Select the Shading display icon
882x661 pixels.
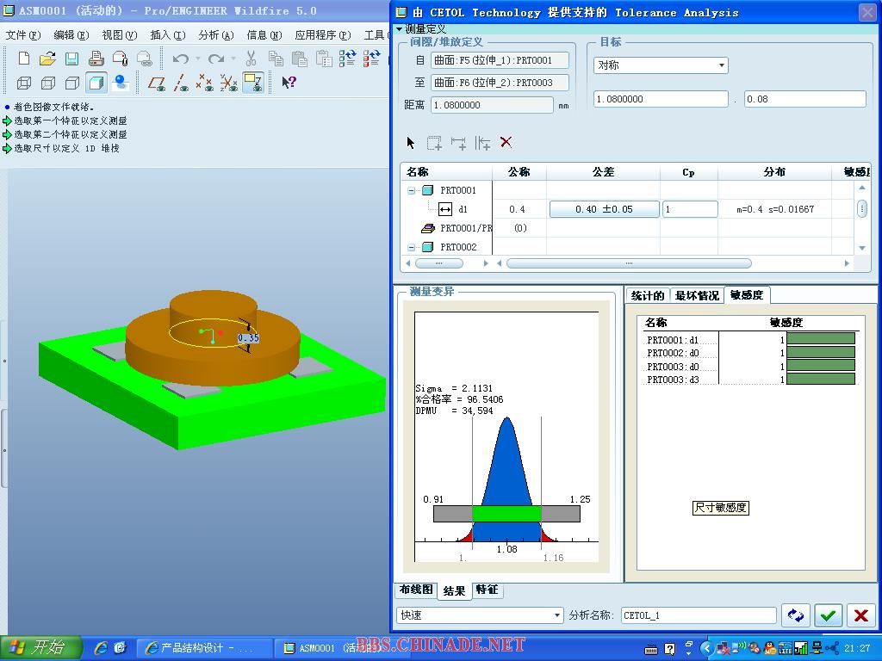[96, 83]
